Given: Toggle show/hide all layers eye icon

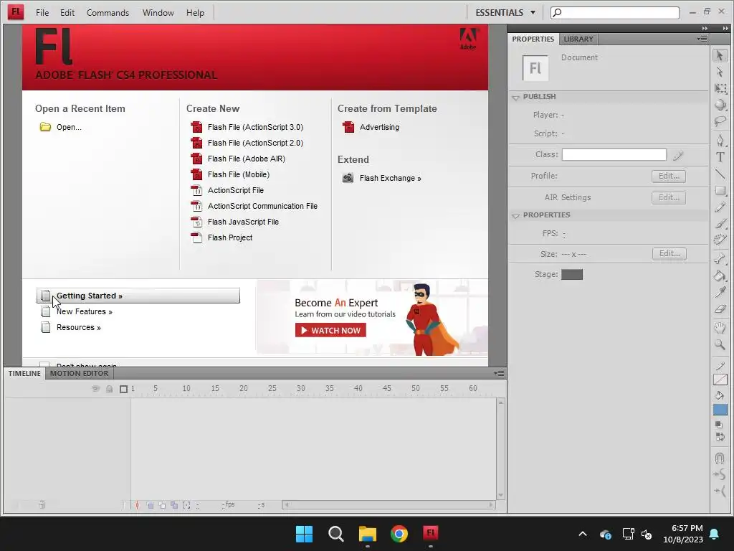Looking at the screenshot, I should pos(95,388).
